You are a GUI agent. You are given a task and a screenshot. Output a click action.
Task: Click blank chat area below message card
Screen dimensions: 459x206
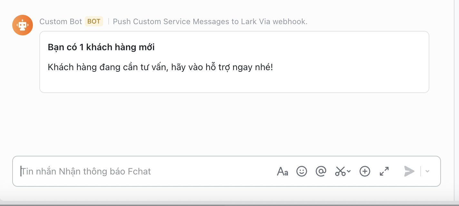(226, 126)
